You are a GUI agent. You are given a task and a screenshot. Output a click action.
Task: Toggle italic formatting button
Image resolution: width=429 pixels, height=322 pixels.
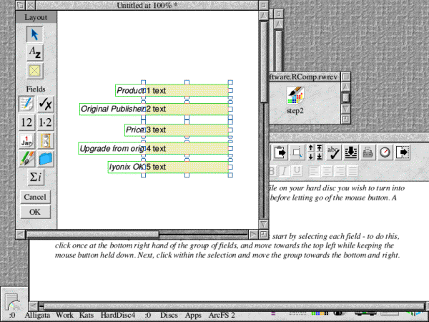[x=283, y=170]
